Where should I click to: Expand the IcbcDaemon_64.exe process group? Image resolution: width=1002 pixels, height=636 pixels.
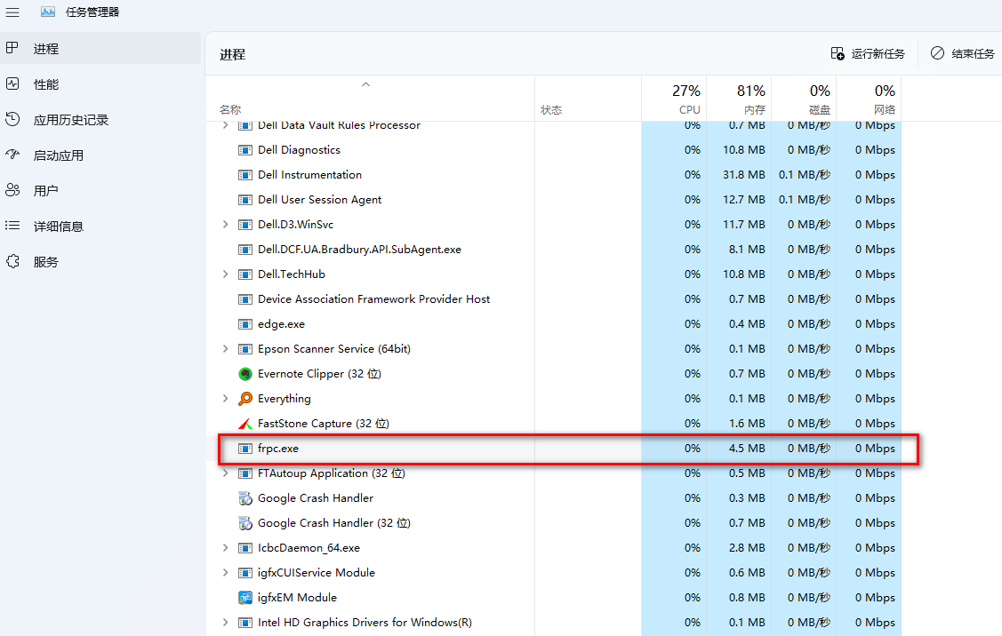225,548
